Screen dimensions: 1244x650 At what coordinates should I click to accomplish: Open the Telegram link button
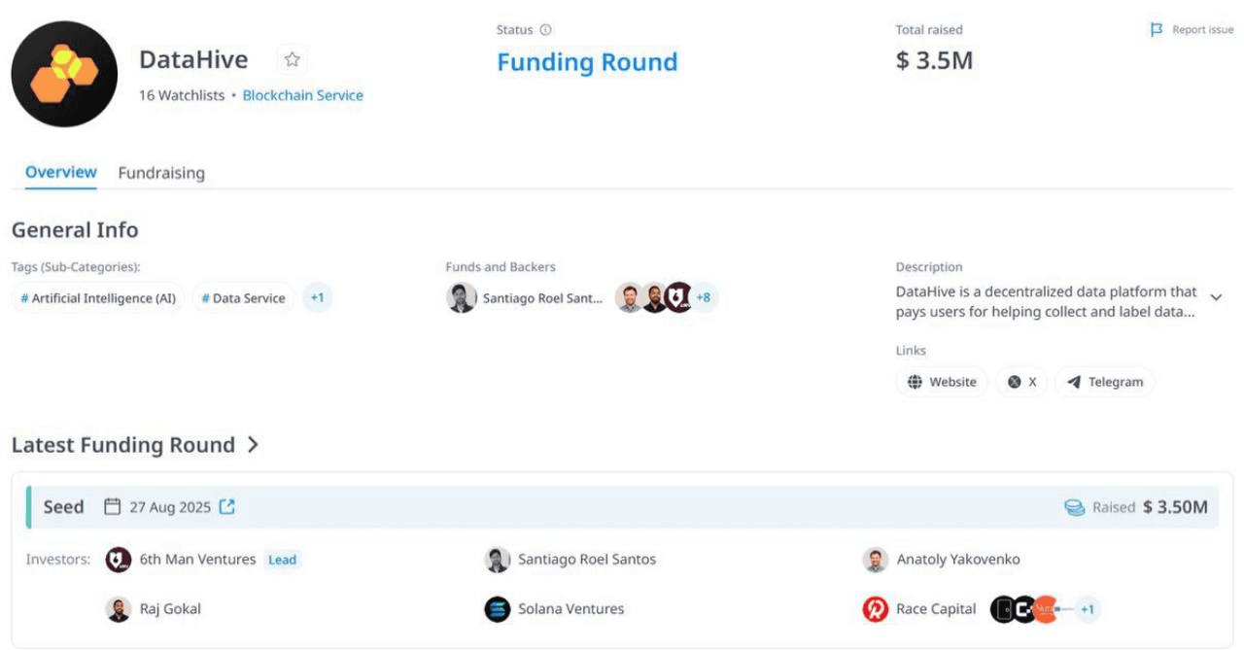point(1104,382)
